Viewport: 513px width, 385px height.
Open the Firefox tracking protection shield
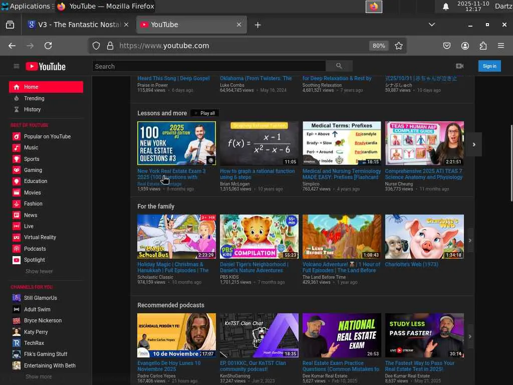(96, 46)
